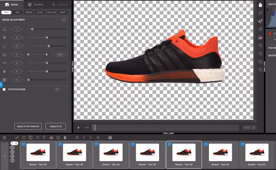Click the fit-to-screen zoom icon
The image size is (276, 170).
(260, 70)
